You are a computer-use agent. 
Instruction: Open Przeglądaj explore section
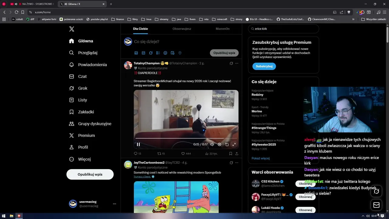[83, 53]
